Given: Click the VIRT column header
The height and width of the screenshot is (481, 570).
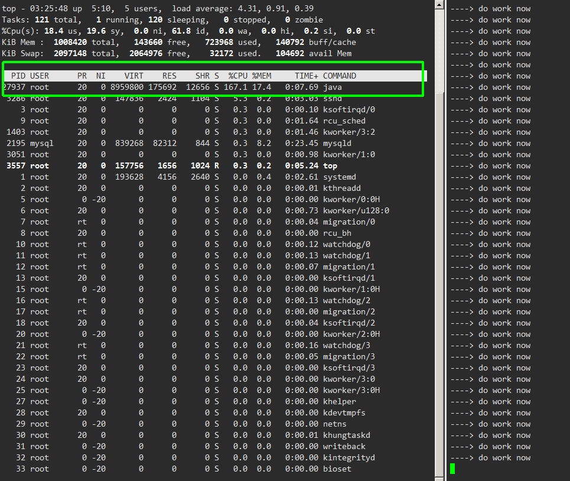Looking at the screenshot, I should 133,76.
